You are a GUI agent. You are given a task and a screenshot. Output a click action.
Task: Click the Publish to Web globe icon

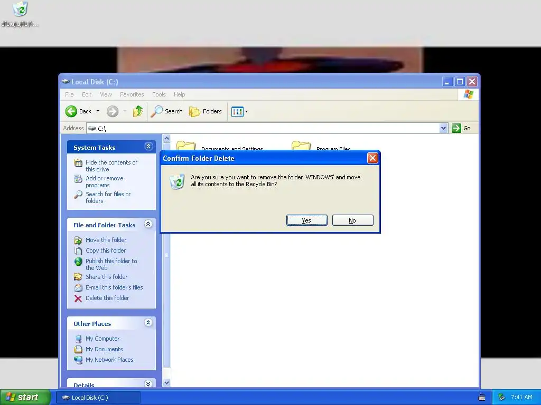pos(78,262)
